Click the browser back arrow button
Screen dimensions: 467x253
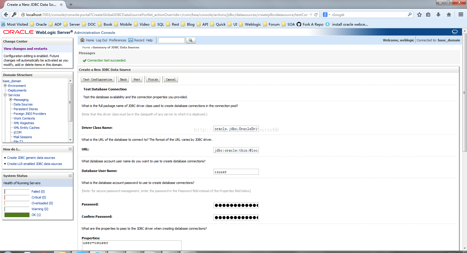click(6, 15)
